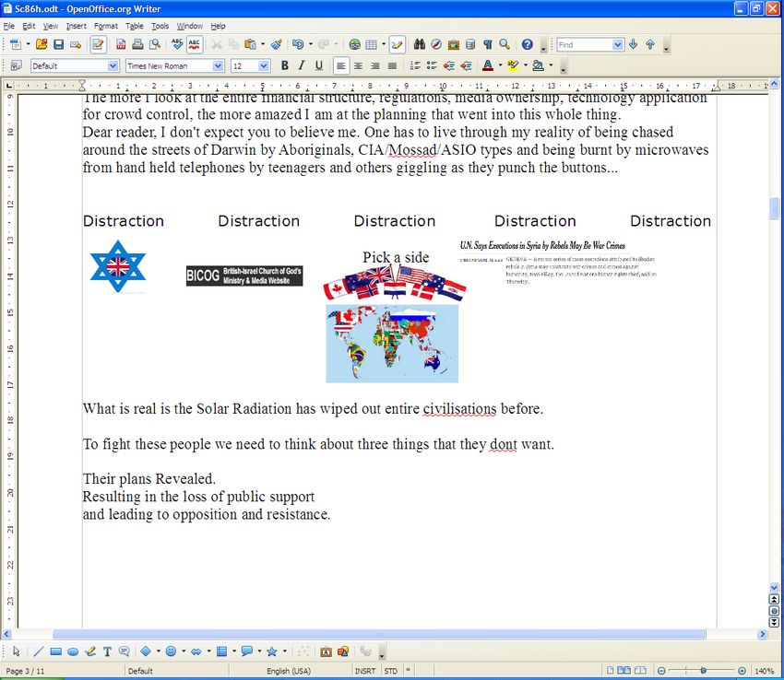This screenshot has height=680, width=784.
Task: Click STD selection mode in status bar
Action: click(x=390, y=671)
